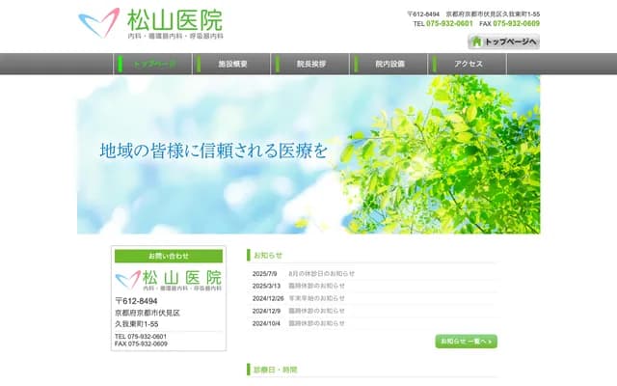
Task: Open the 院内設備 menu item
Action: 389,64
